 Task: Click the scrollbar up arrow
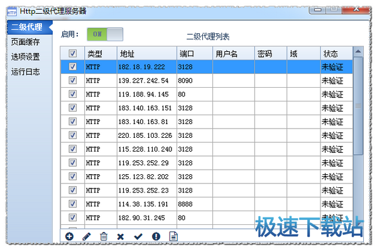click(x=358, y=51)
